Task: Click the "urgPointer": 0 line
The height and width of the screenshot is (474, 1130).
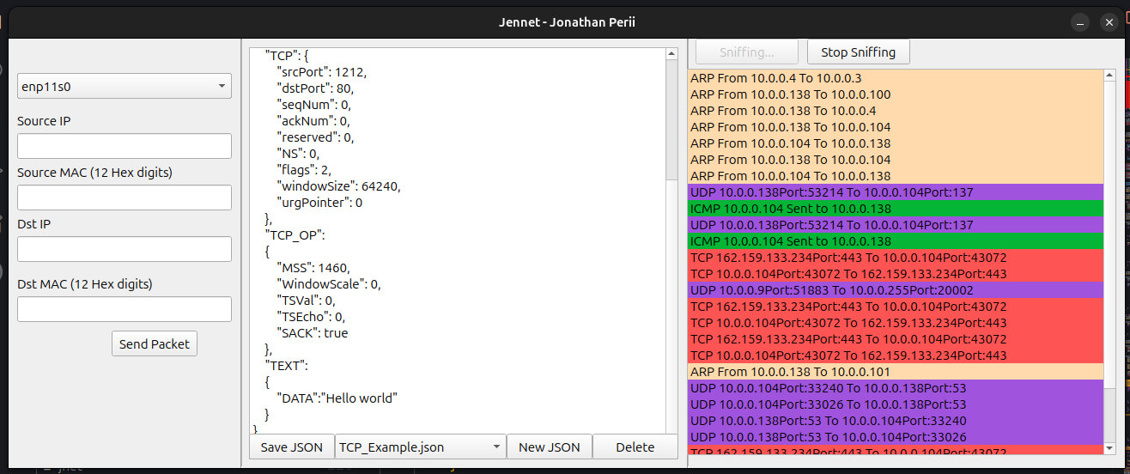Action: (x=319, y=202)
